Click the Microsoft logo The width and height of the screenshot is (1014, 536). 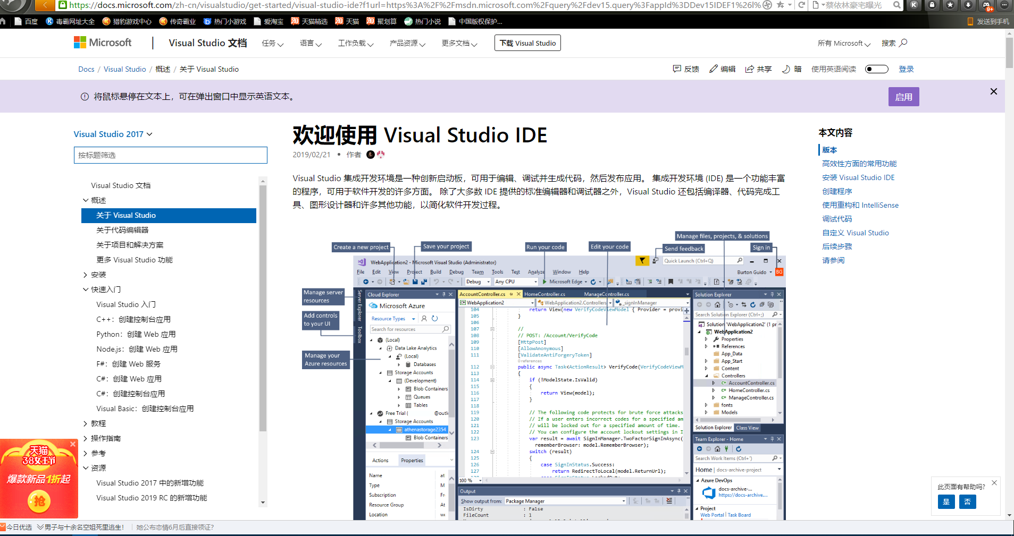coord(103,42)
